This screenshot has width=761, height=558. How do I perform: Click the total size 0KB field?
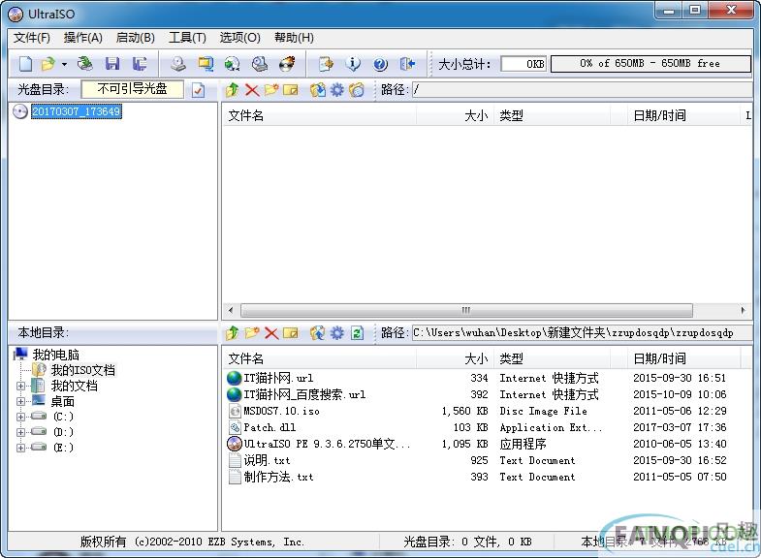pos(523,64)
